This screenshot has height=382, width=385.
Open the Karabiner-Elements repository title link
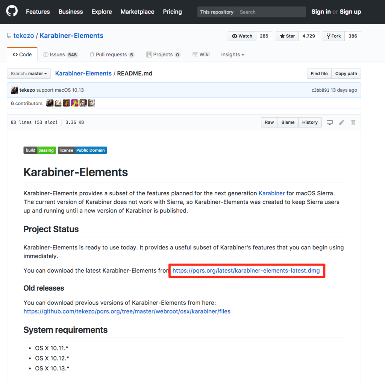[x=71, y=36]
